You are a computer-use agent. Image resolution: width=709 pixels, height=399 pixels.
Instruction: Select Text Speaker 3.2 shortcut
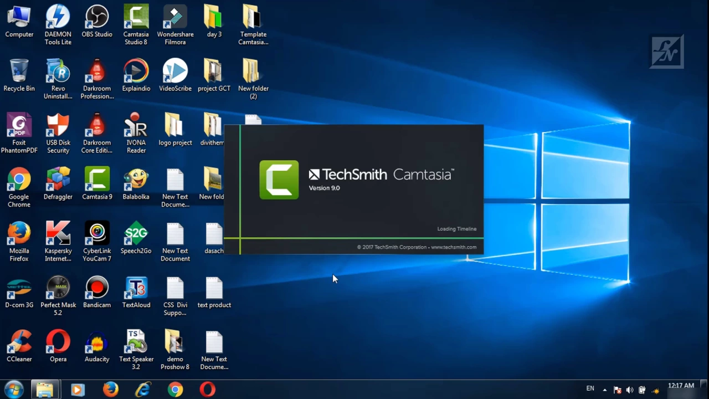[136, 351]
